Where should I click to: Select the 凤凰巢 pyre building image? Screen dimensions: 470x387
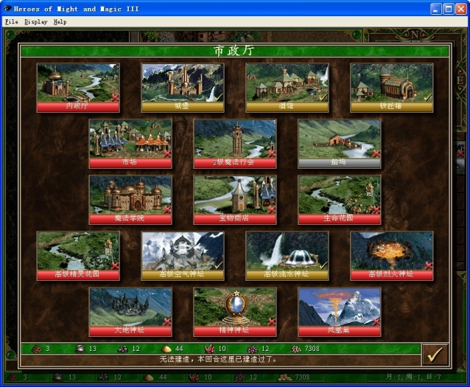click(340, 307)
